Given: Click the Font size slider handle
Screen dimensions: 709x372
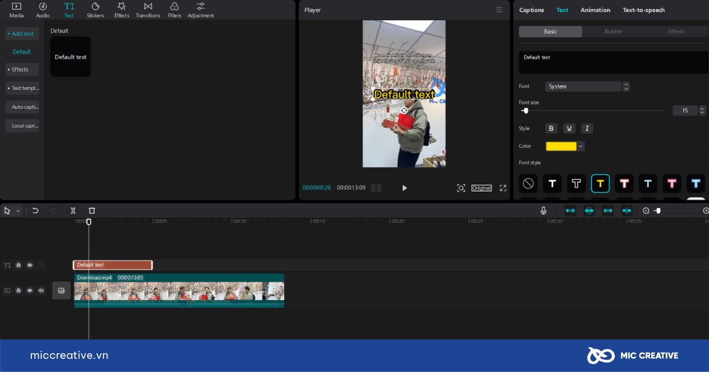Looking at the screenshot, I should point(526,110).
